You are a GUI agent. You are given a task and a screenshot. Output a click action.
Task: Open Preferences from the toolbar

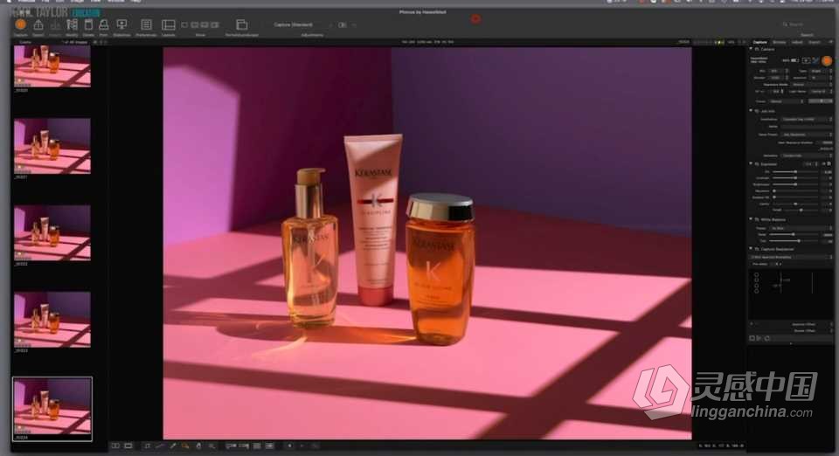146,24
